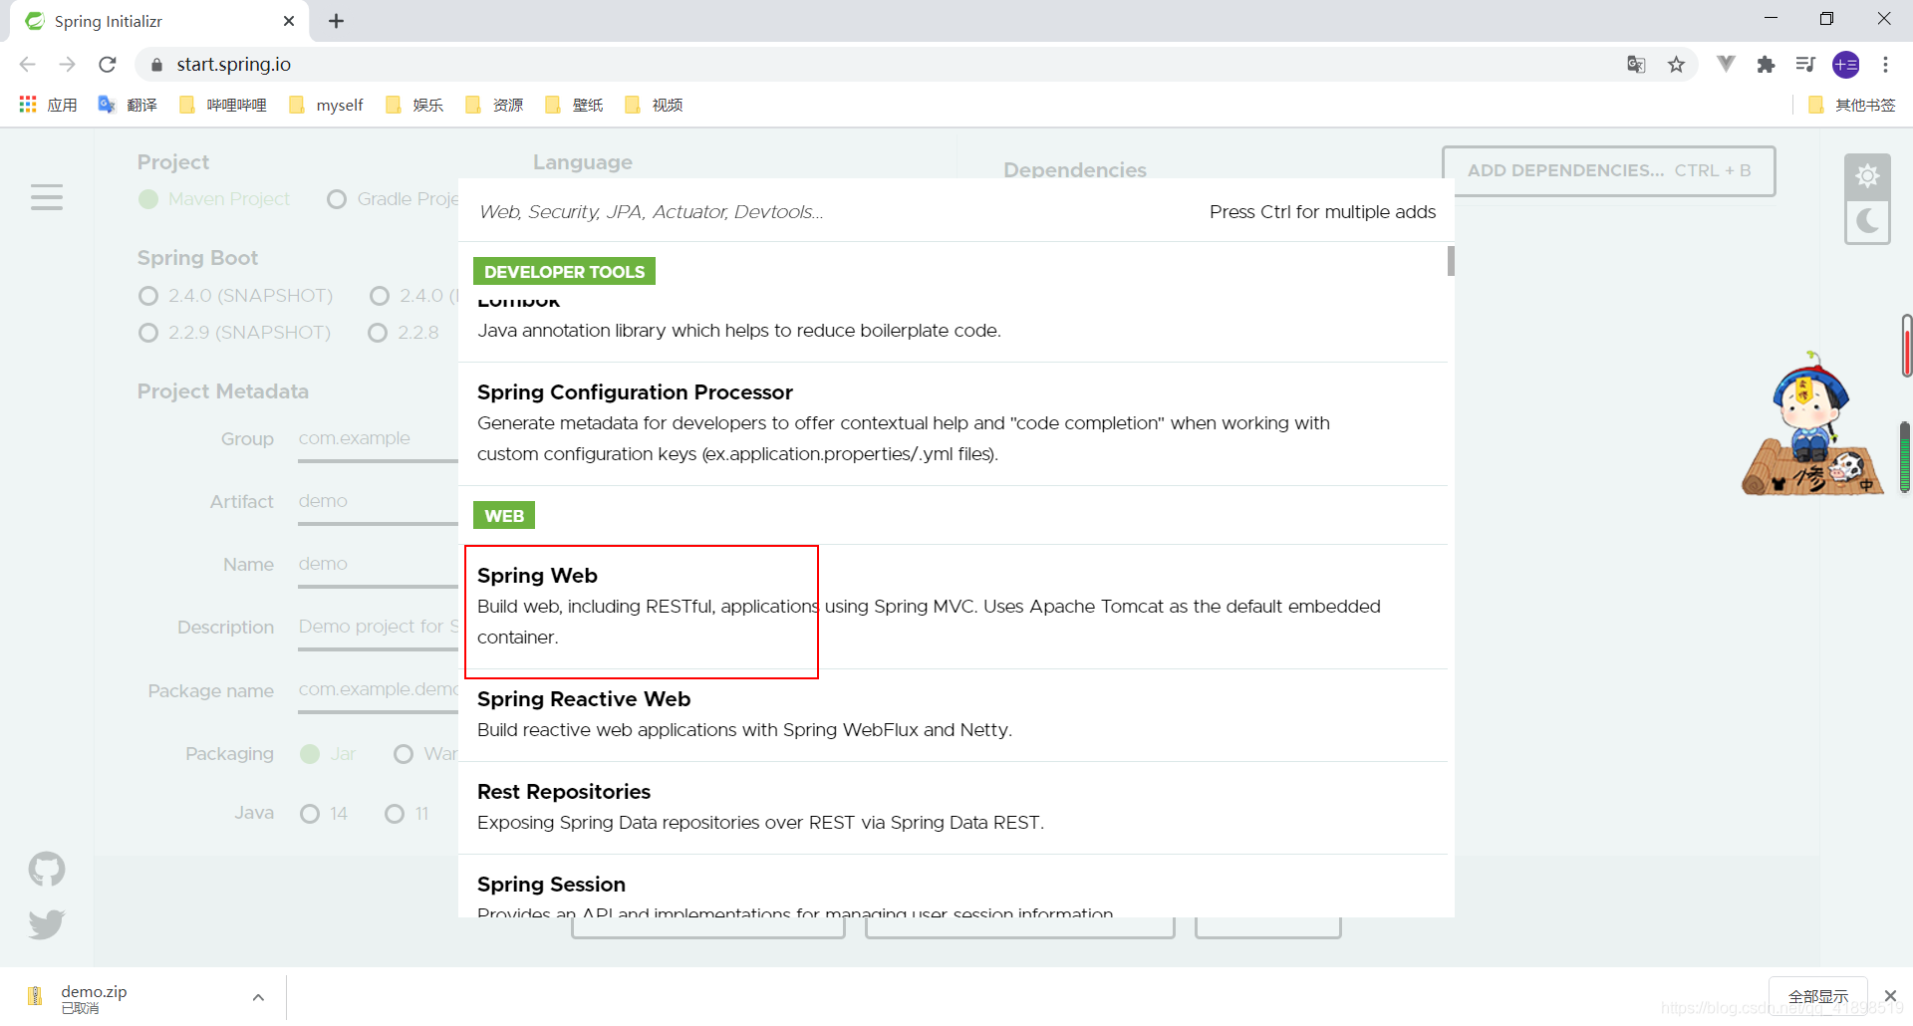Switch to dark theme moon icon
This screenshot has width=1913, height=1026.
click(1867, 220)
